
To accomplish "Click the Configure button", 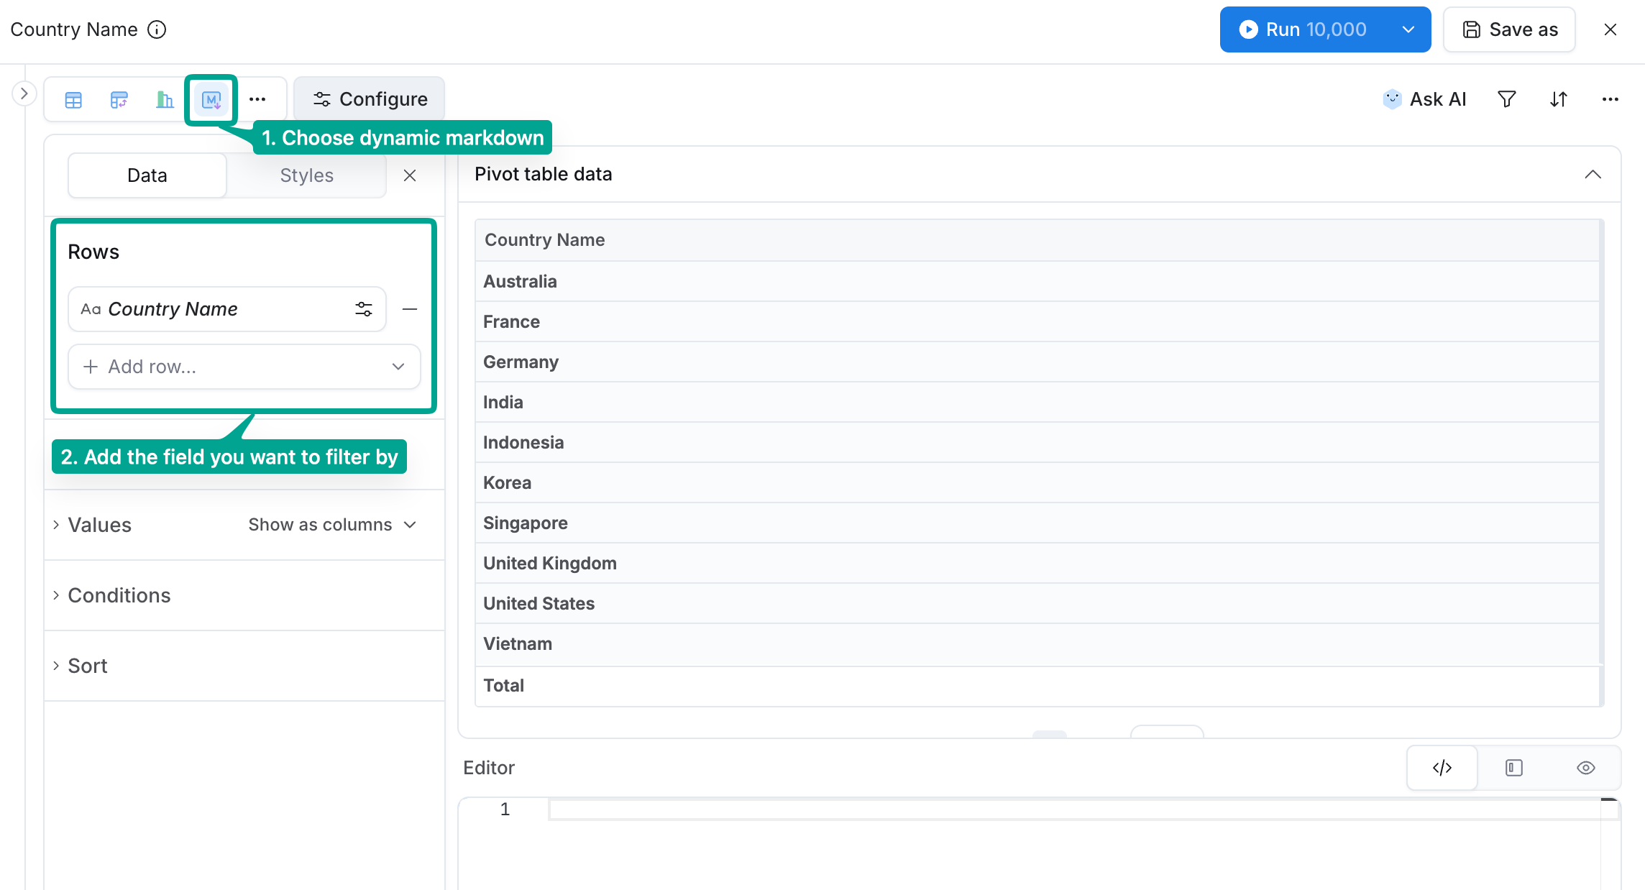I will tap(370, 99).
